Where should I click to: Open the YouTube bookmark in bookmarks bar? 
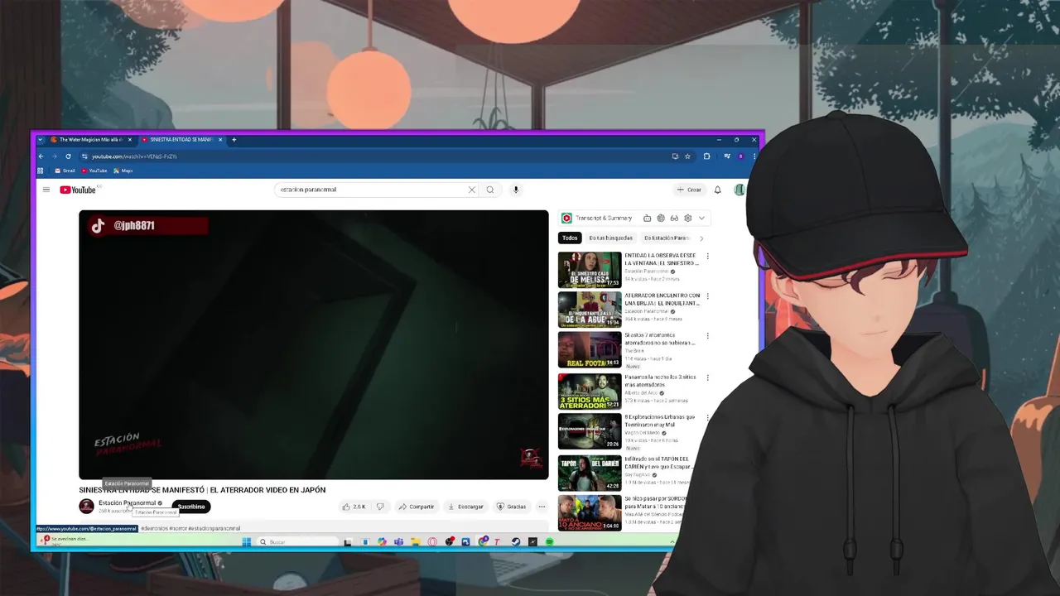click(94, 171)
